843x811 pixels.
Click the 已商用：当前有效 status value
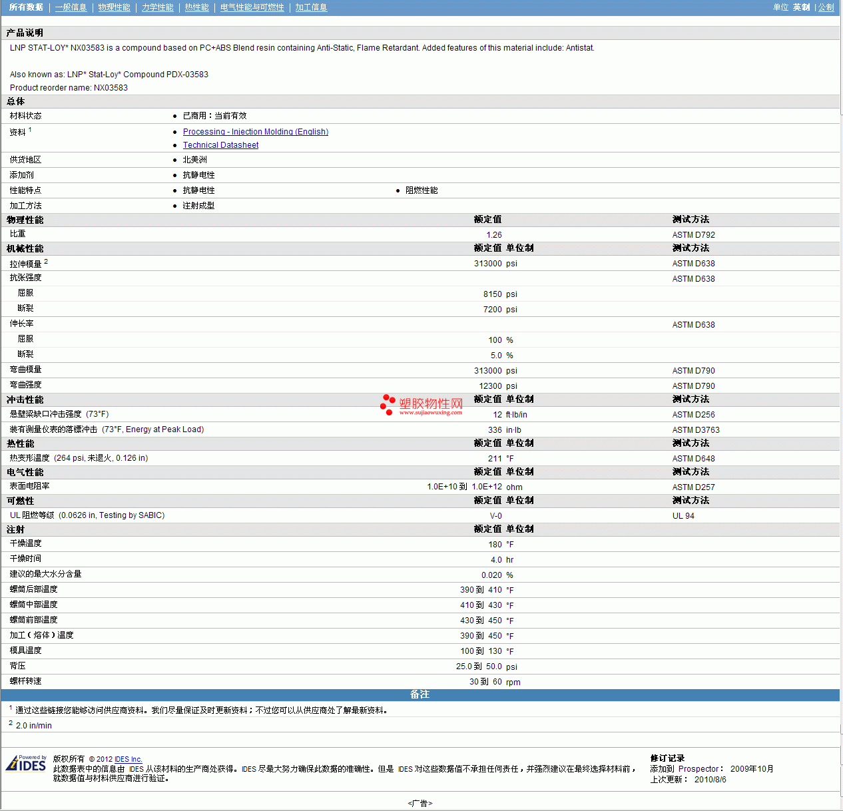[x=214, y=116]
